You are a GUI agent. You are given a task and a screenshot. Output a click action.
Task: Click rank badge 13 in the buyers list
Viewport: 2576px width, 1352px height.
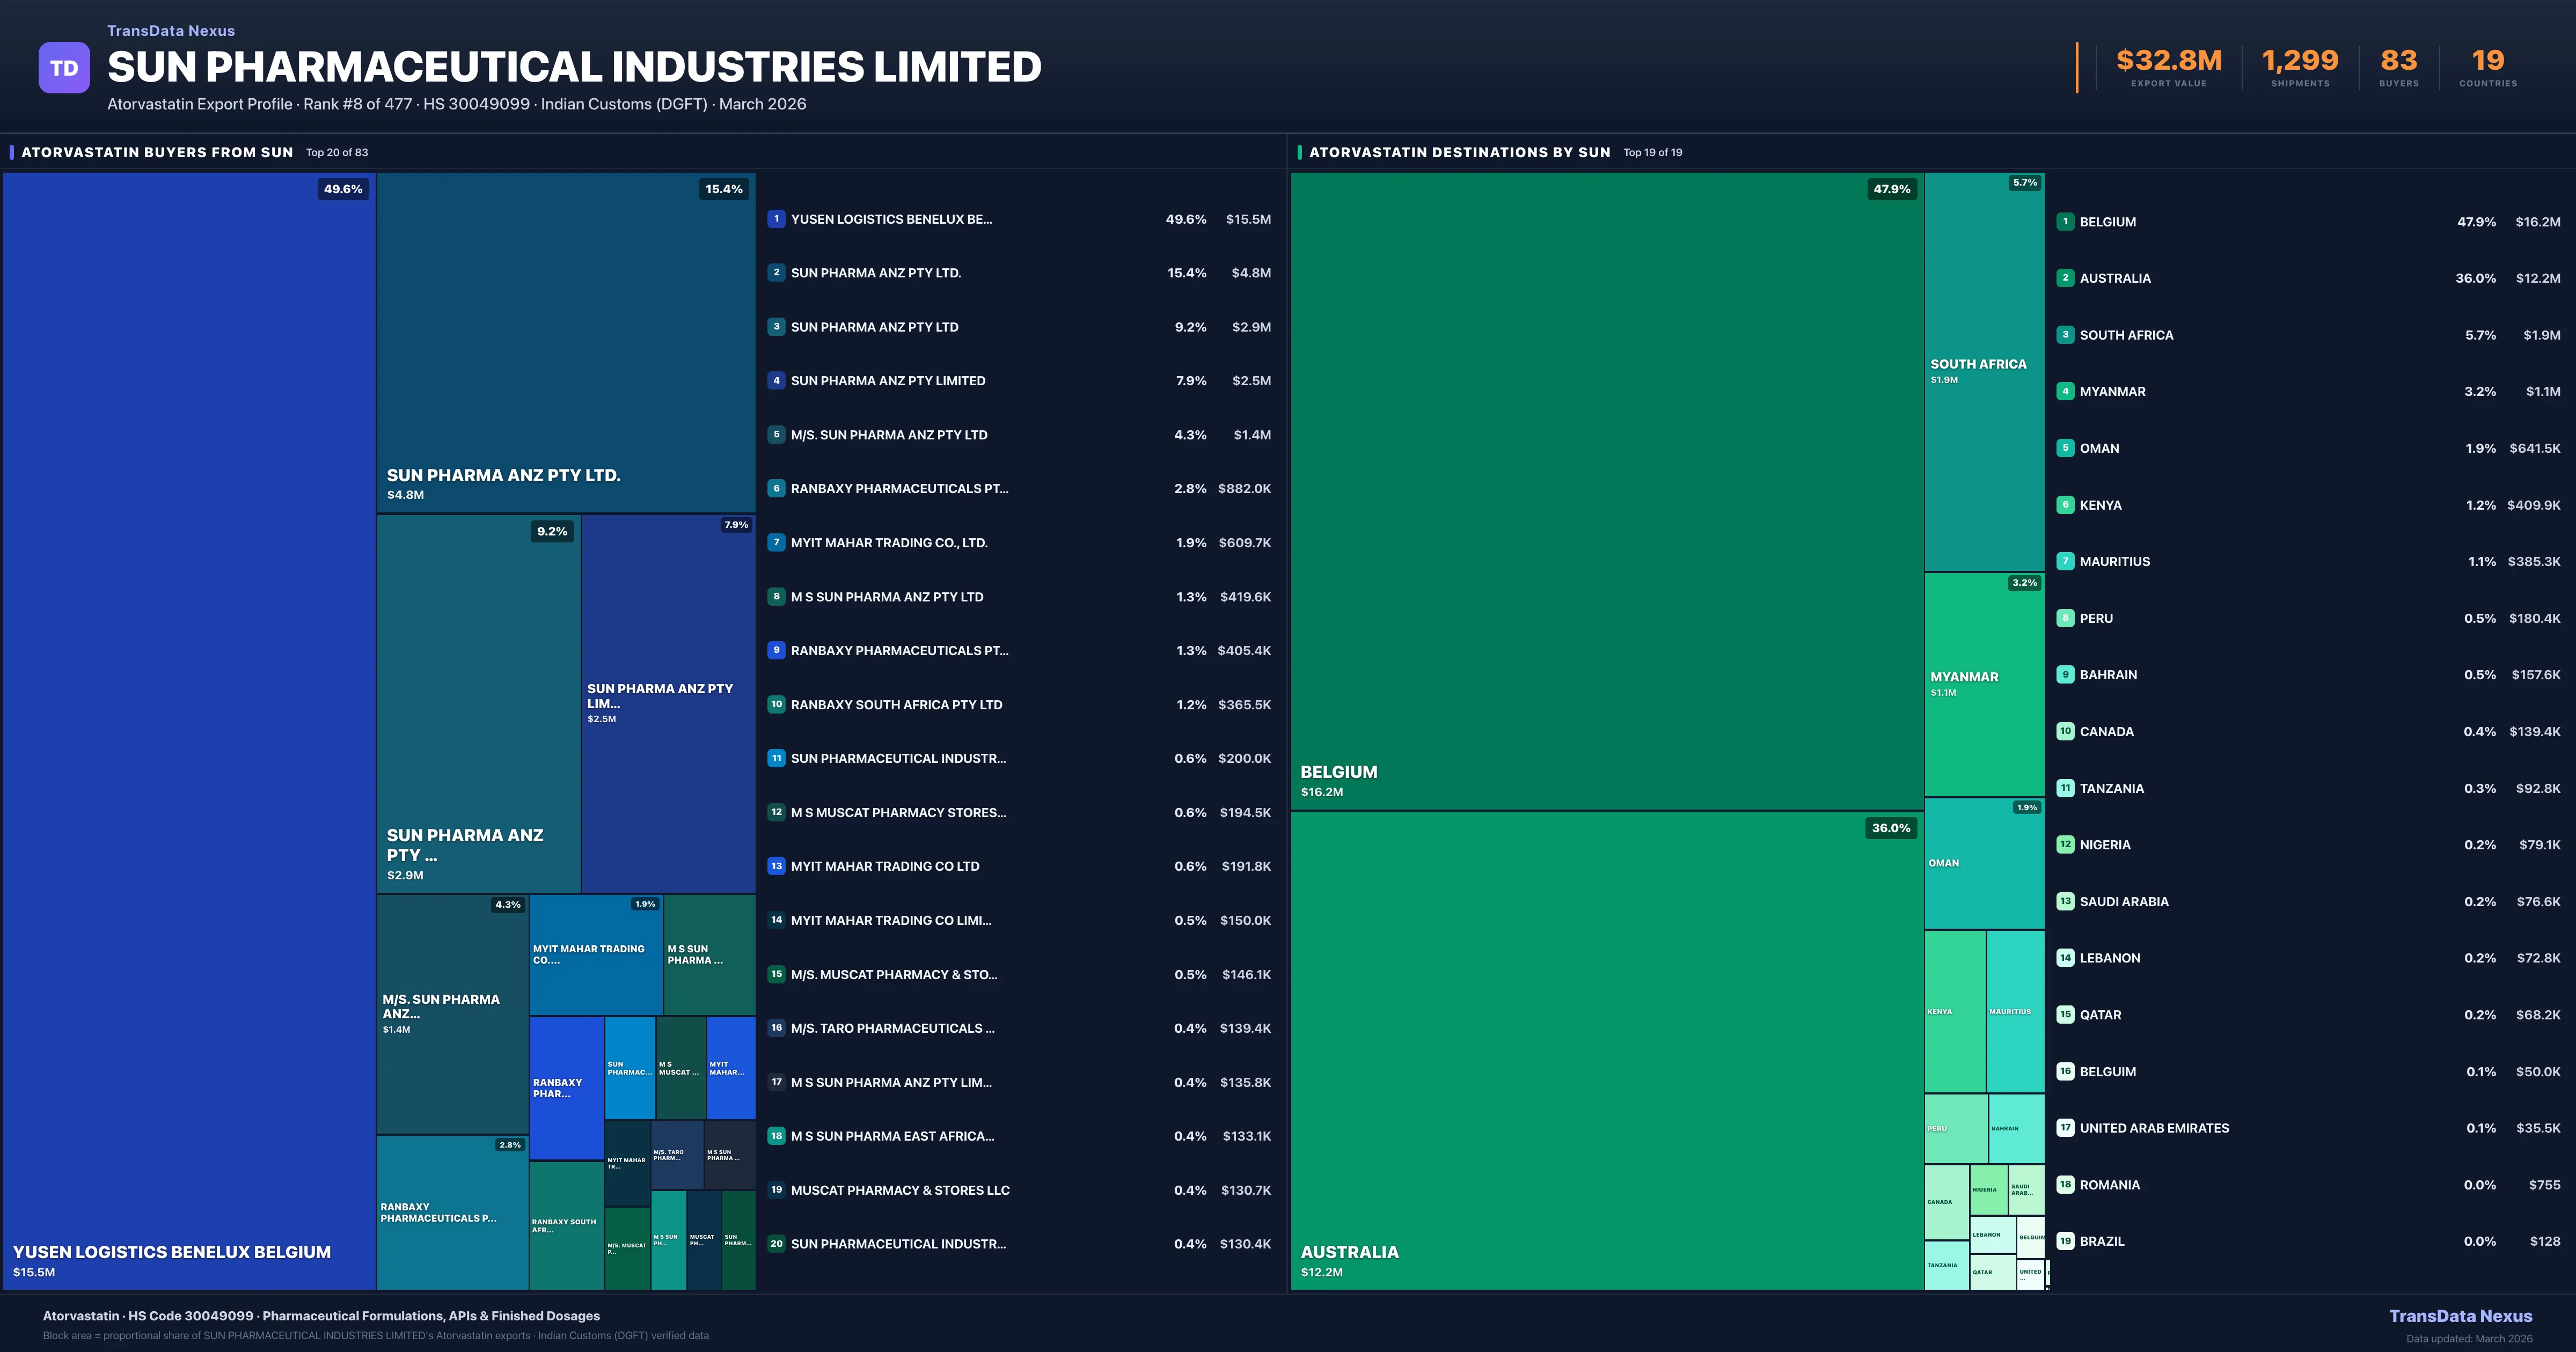776,866
